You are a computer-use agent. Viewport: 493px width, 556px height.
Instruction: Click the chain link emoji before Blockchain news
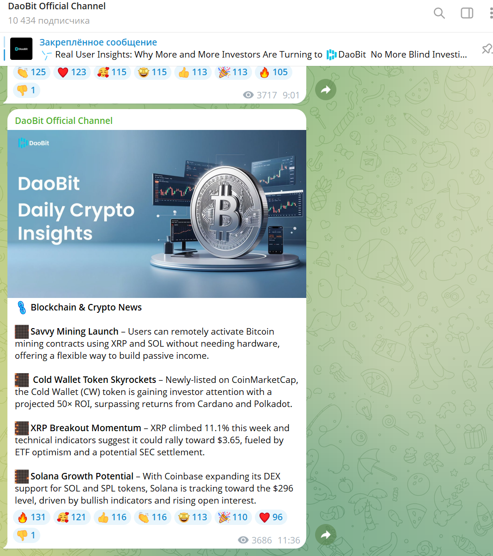click(x=22, y=307)
